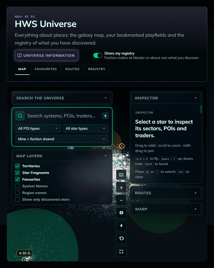Expand the Warp panel
214x268 pixels.
point(166,209)
